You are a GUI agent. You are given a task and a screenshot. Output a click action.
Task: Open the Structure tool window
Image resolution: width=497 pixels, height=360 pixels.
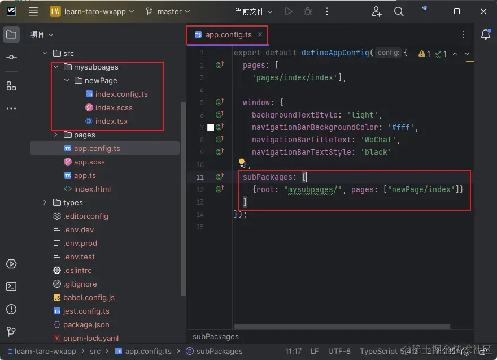(x=11, y=86)
